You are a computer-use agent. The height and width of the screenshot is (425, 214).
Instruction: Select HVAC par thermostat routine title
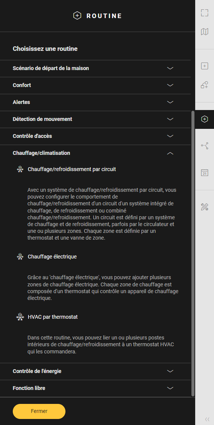point(53,316)
